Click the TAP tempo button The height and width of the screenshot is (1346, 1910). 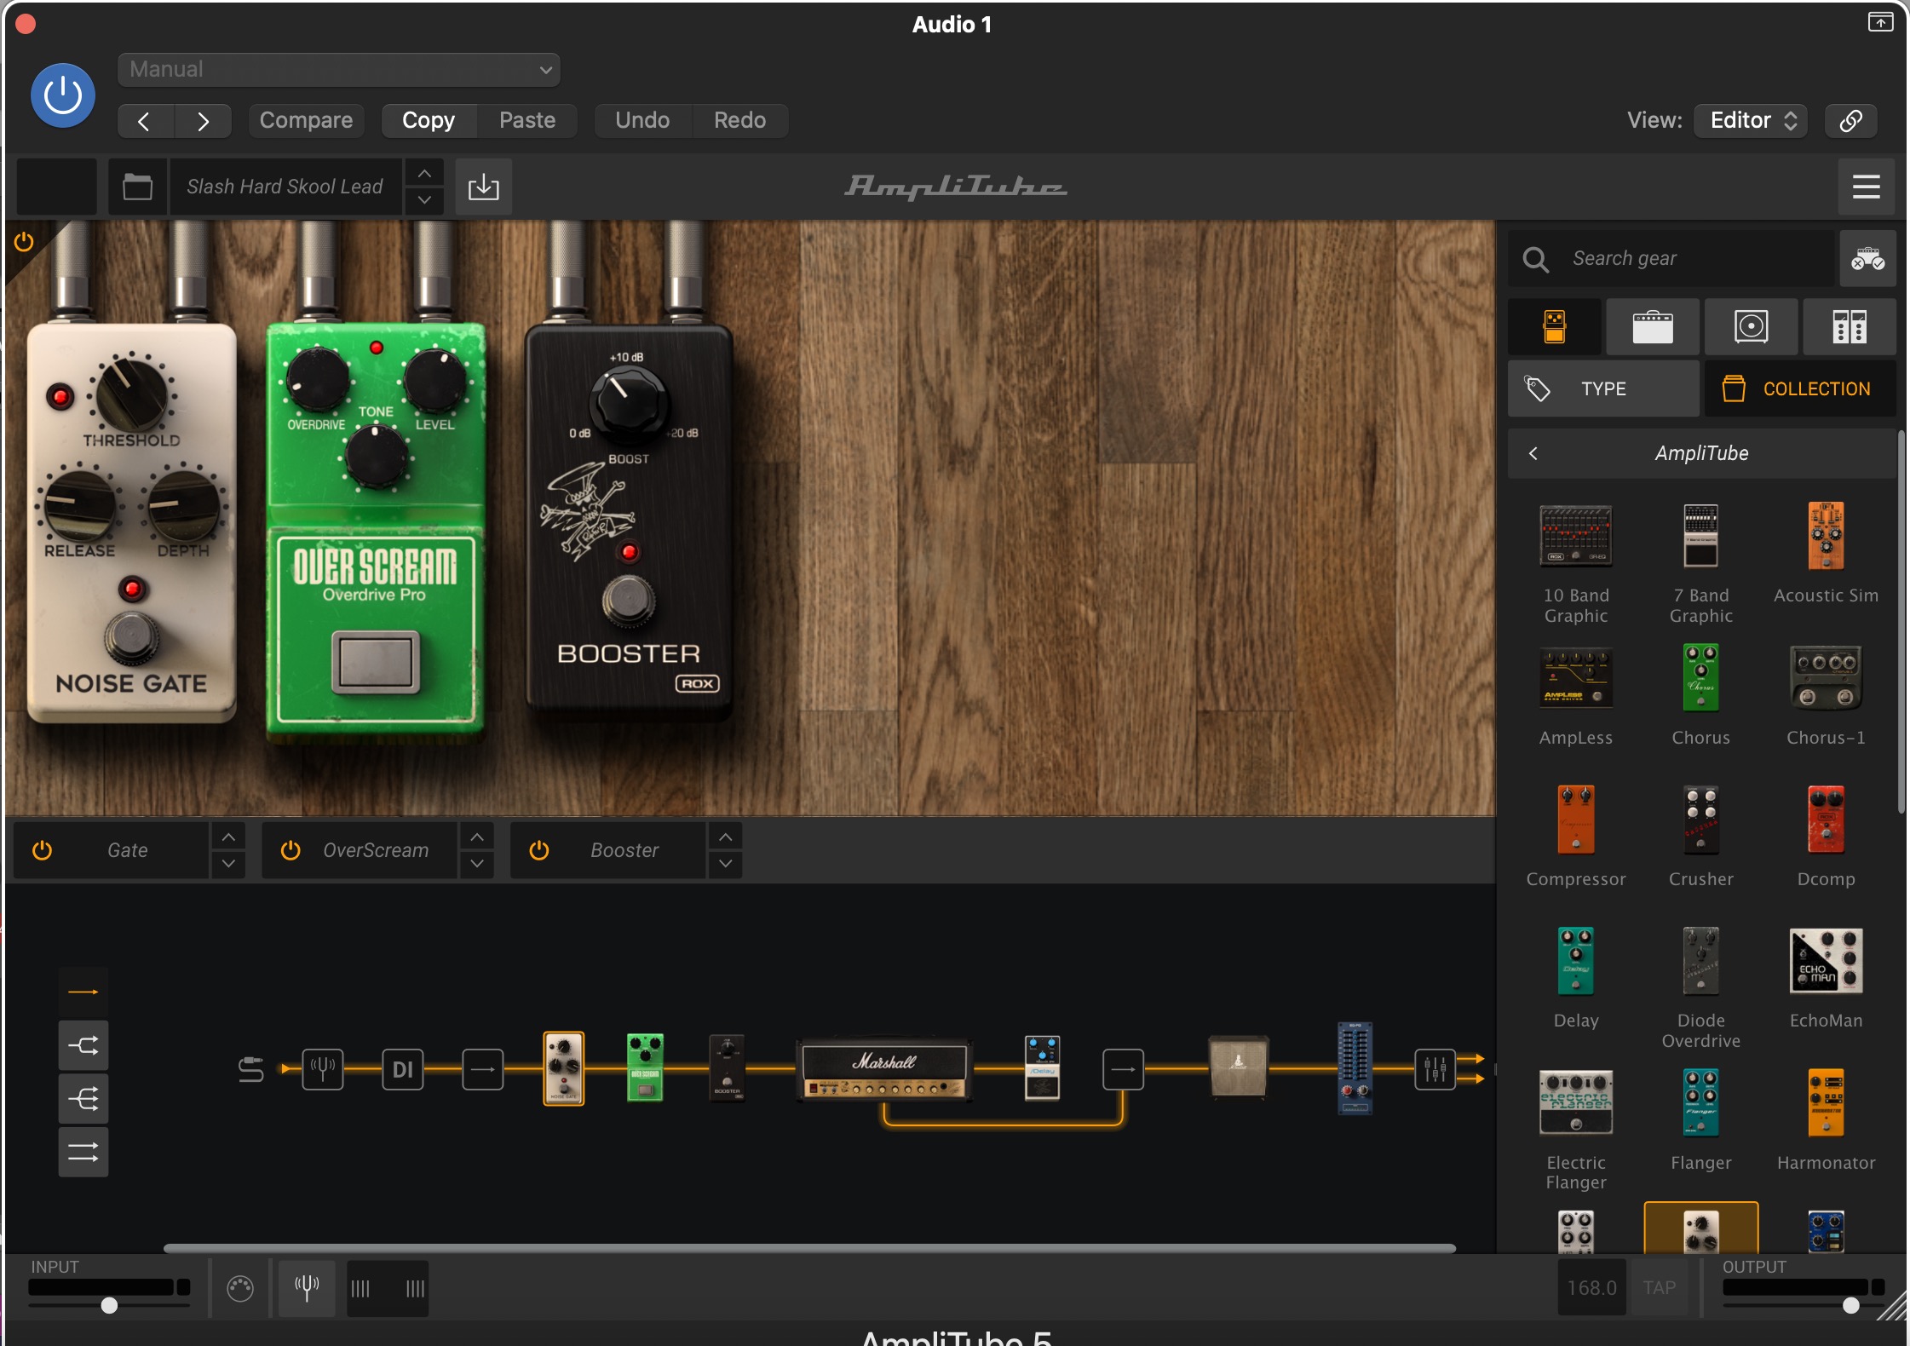(x=1659, y=1288)
